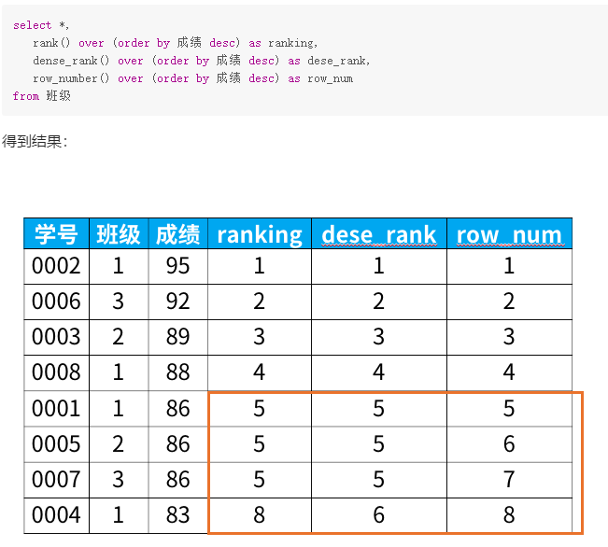The height and width of the screenshot is (547, 608).
Task: Select the score cell showing 92
Action: (178, 302)
